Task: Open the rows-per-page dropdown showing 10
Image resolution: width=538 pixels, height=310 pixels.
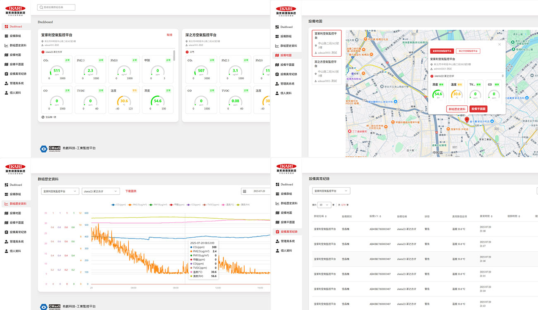Action: point(324,205)
